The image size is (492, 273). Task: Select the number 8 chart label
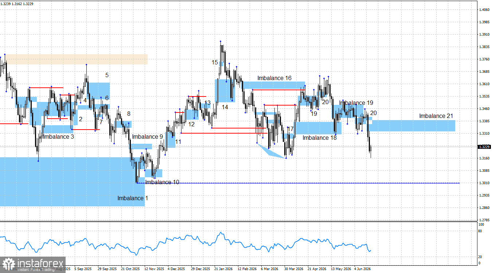pos(129,114)
